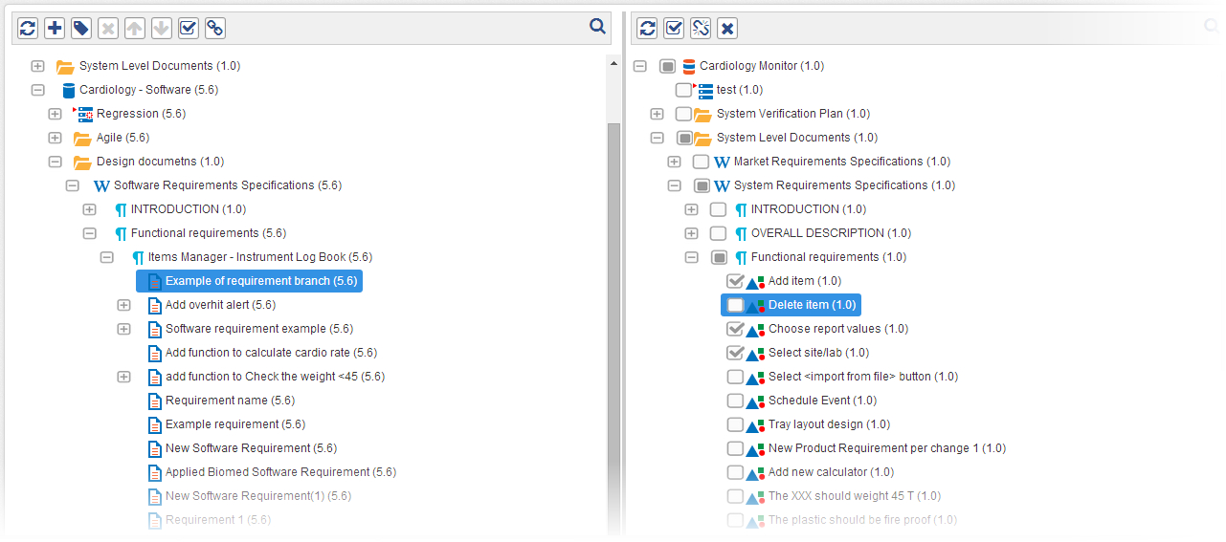Click the checkmark icon in right panel toolbar
The image size is (1226, 542).
pos(674,29)
